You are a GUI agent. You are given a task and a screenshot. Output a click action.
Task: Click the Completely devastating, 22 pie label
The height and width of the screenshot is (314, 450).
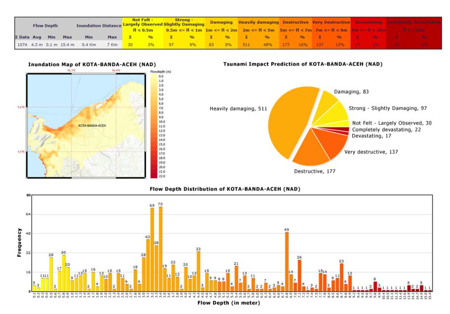pos(386,129)
